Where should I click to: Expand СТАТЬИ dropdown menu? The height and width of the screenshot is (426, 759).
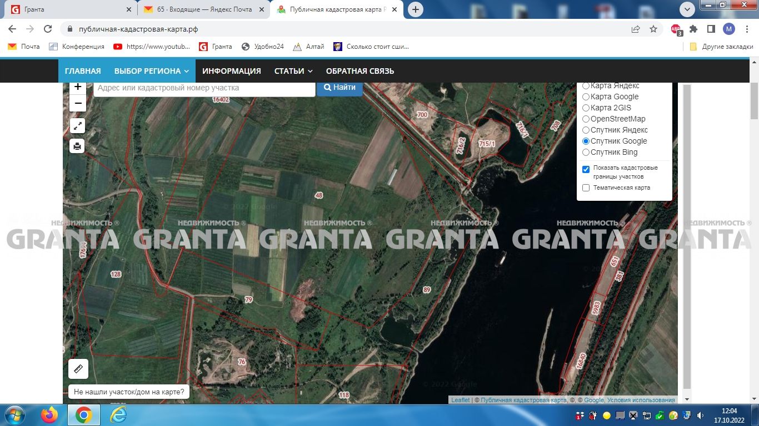pos(293,71)
